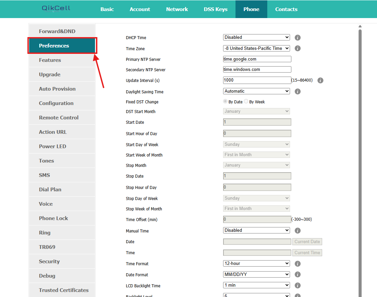
Task: Click the page's vertical scrollbar
Action: pyautogui.click(x=360, y=161)
